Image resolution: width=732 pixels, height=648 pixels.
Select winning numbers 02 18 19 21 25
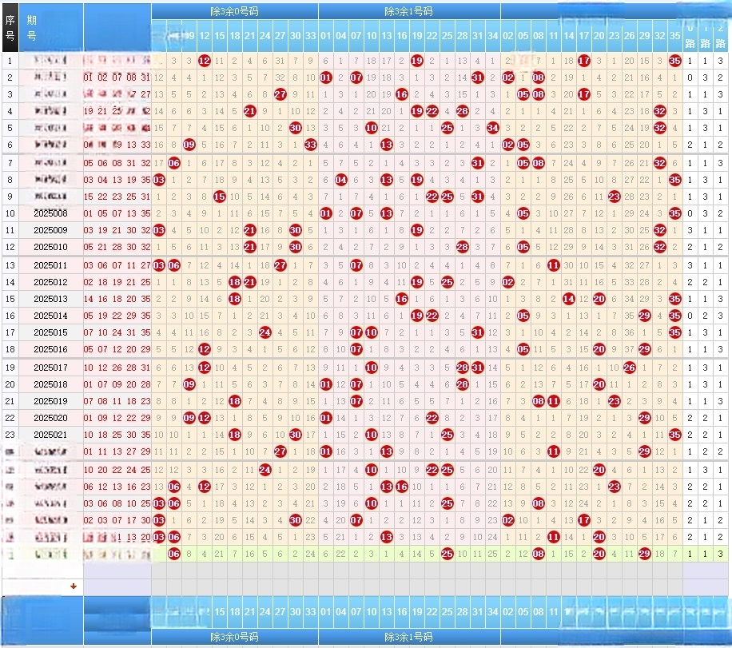117,282
